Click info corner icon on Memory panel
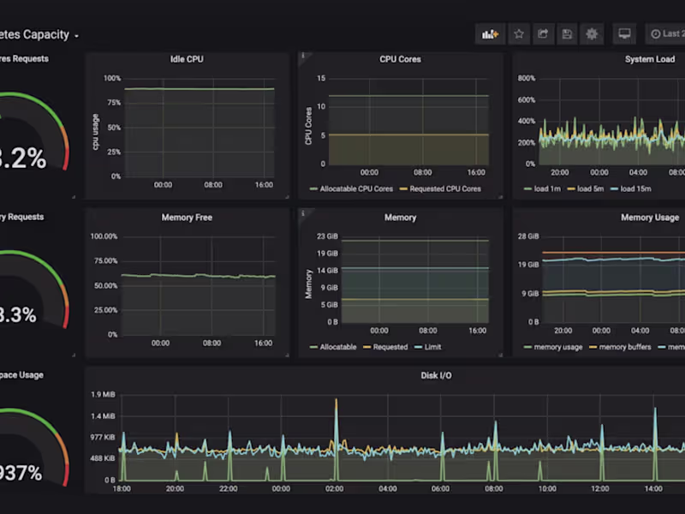Image resolution: width=685 pixels, height=514 pixels. 301,213
